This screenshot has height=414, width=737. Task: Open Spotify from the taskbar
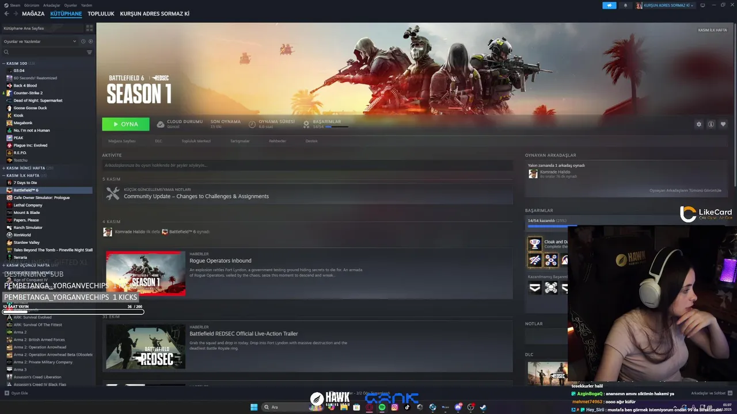point(382,407)
